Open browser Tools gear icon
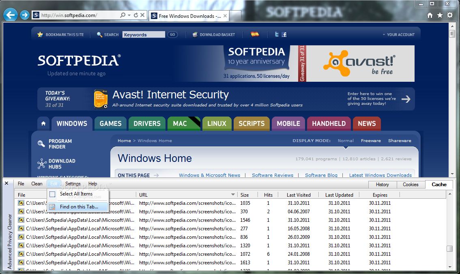460x274 pixels. coord(450,15)
